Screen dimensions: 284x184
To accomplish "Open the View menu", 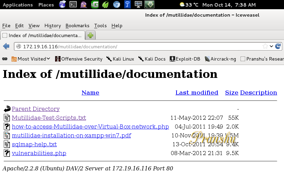I will click(34, 26).
